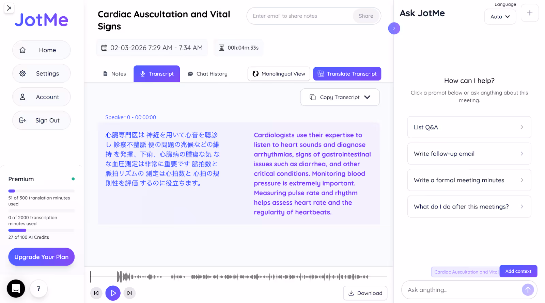Skip to previous audio segment
This screenshot has height=303, width=545.
pos(96,293)
